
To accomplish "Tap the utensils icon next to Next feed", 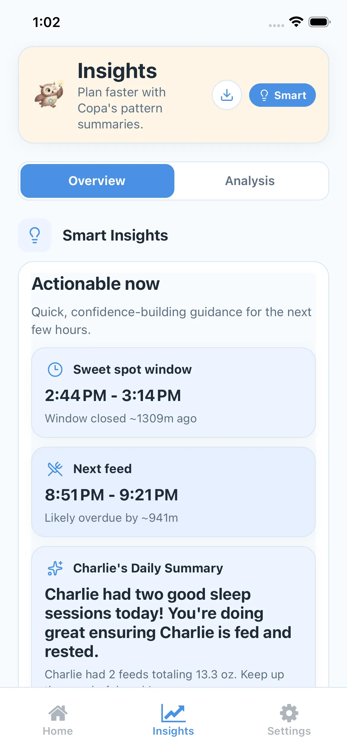I will coord(55,469).
